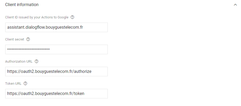Click the 'Token URL' label text
Screen dimensions: 241x106
point(13,84)
